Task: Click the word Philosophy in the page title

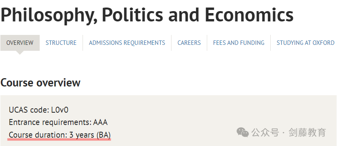Action: 49,16
